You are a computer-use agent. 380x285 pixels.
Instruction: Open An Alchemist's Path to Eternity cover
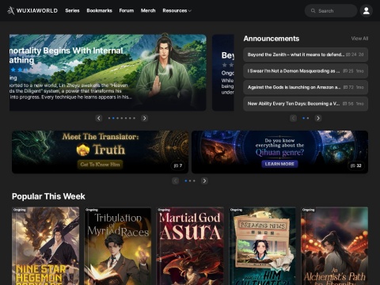coord(335,246)
